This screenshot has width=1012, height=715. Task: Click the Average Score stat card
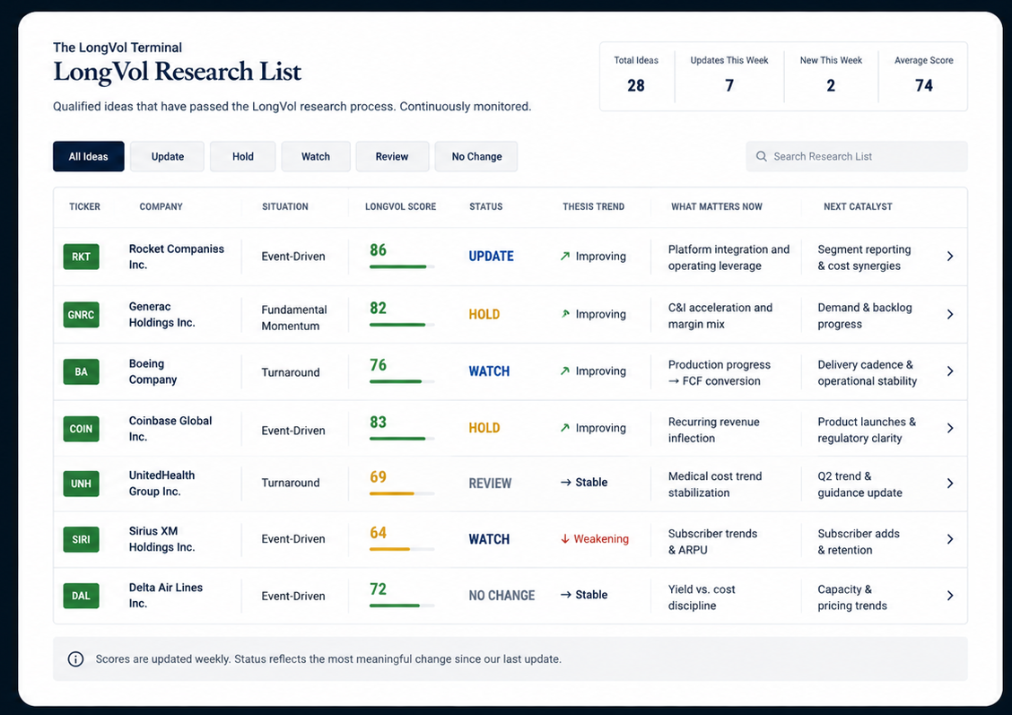pos(923,76)
